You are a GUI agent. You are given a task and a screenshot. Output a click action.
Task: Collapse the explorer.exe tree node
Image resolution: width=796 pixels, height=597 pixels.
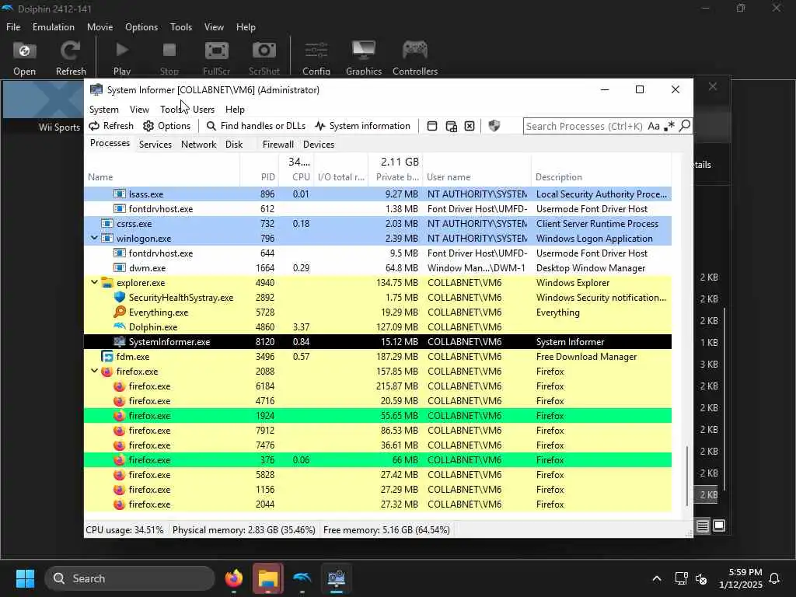[94, 282]
